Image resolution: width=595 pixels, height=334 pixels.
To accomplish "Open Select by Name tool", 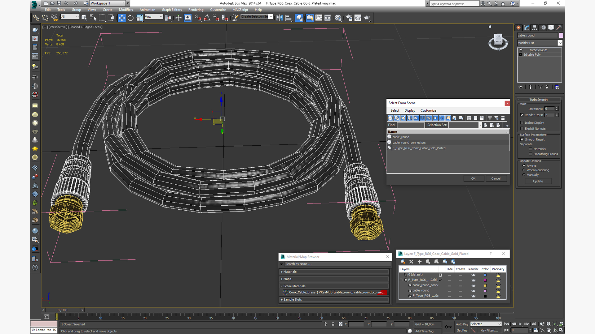I will [x=93, y=18].
